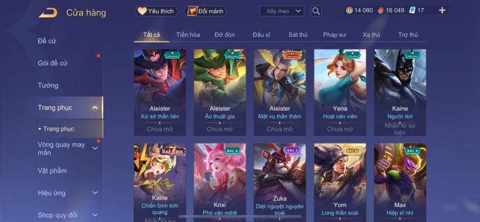
Task: Tap the plus icon to add currency
Action: click(x=442, y=11)
